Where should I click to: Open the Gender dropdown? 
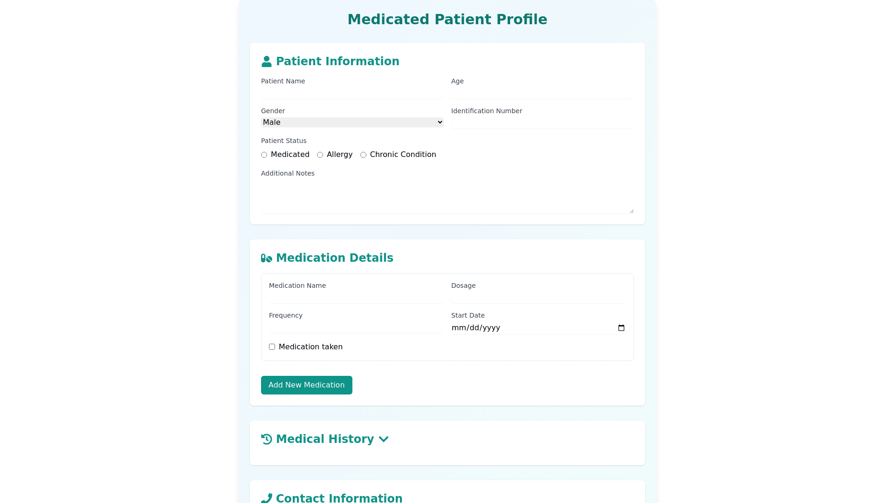click(352, 122)
